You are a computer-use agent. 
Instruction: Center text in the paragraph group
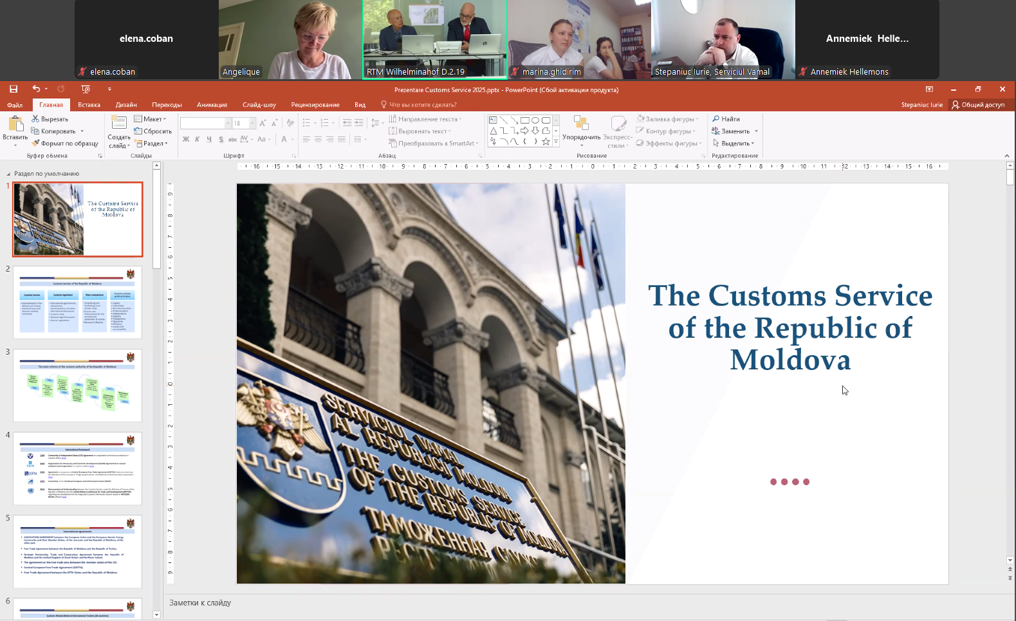tap(318, 139)
